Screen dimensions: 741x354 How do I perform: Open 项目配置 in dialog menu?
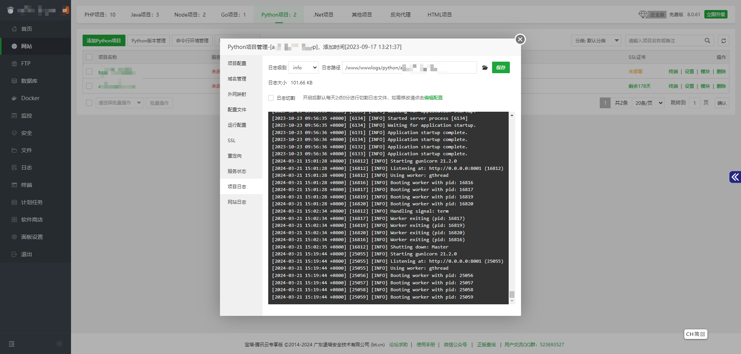241,63
